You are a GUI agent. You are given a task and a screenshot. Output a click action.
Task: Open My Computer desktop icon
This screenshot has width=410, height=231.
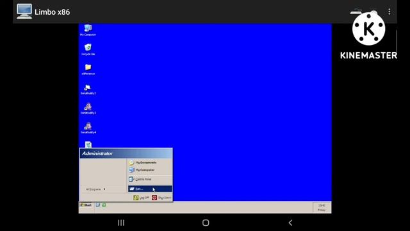pyautogui.click(x=88, y=30)
